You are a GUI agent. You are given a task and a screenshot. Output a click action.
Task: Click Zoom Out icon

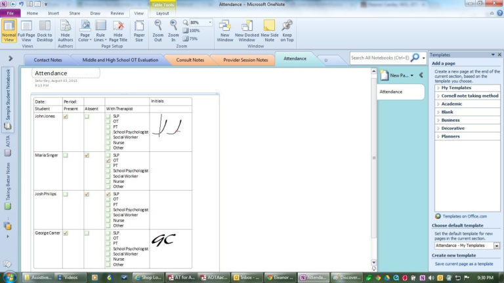tap(157, 31)
